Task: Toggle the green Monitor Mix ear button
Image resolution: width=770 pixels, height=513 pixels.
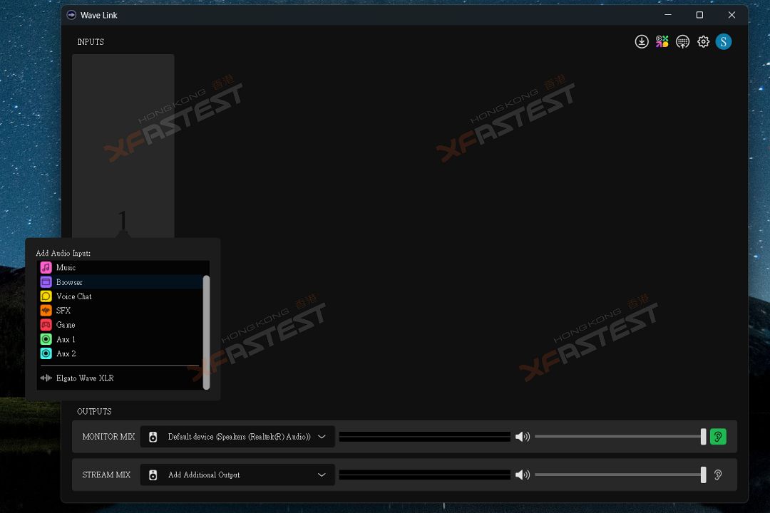Action: pyautogui.click(x=718, y=437)
